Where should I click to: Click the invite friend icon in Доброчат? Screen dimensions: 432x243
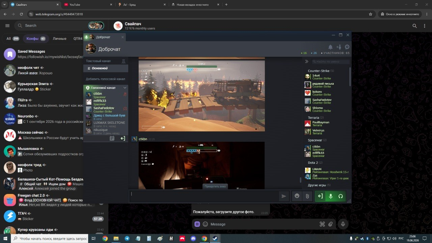339,47
